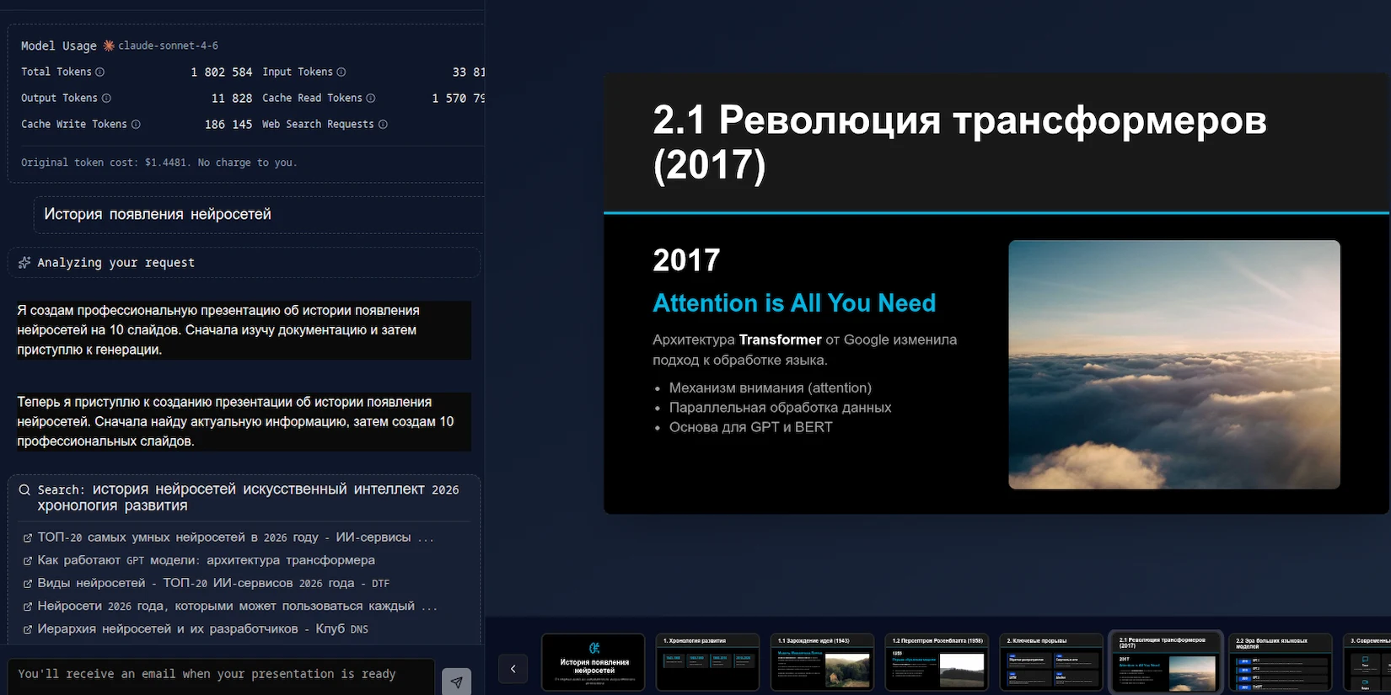
Task: Send the message with the paper plane button
Action: 456,682
